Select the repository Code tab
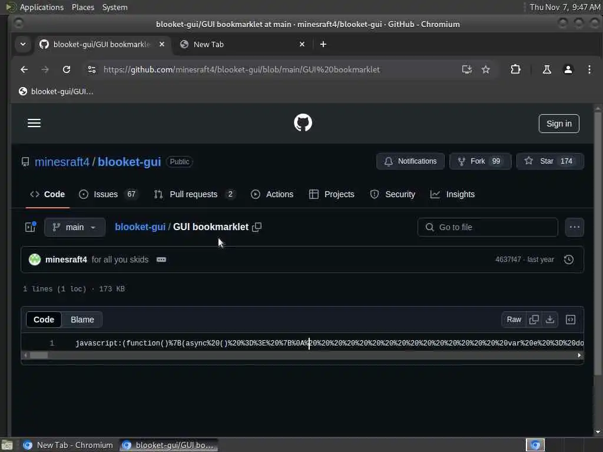Screen dimensions: 603x452 pos(48,194)
